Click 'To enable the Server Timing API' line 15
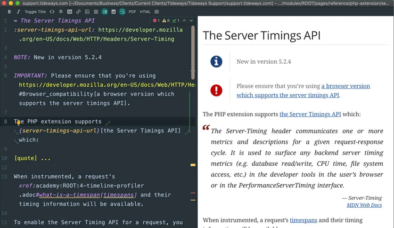Viewport: 394px width, 228px height. 98,222
